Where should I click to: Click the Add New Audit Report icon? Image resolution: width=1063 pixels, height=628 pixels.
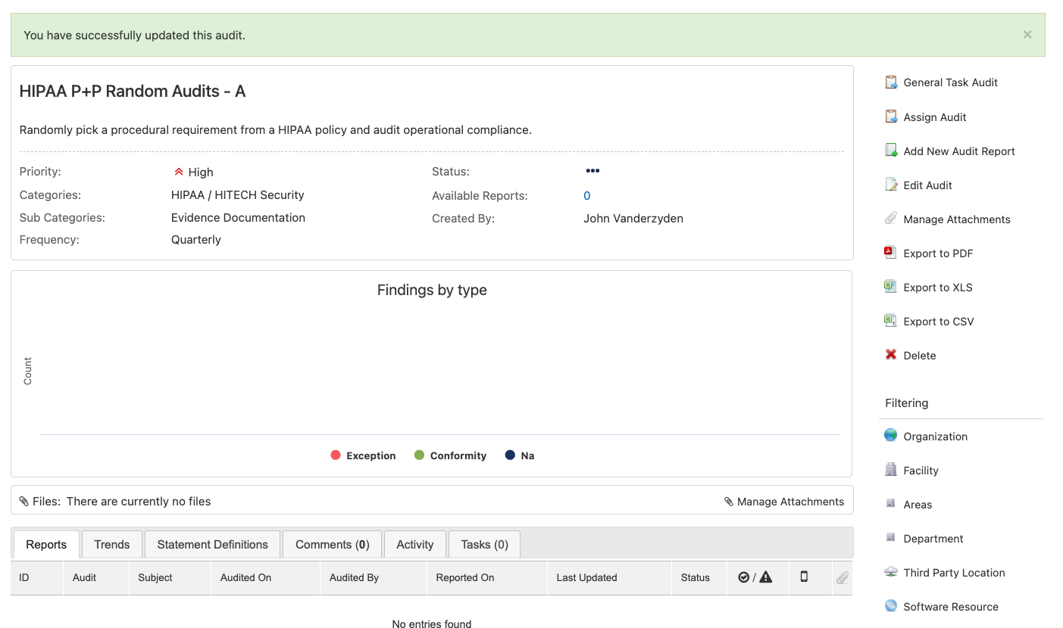pyautogui.click(x=891, y=151)
